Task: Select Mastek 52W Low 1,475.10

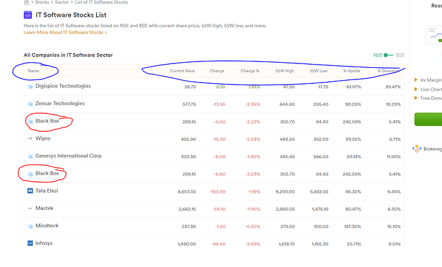Action: point(320,209)
